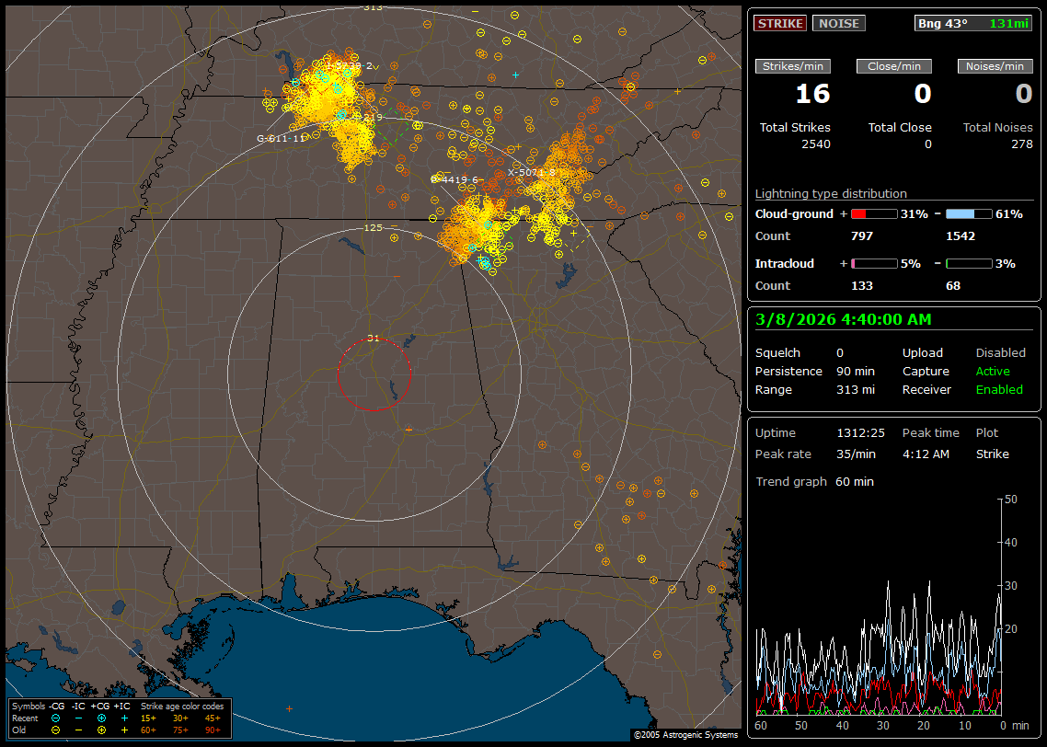Click the Strikes/min button
Screen dimensions: 1047x747
point(793,66)
